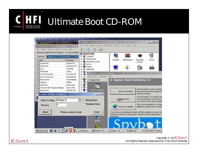The image size is (198, 153).
Task: Click the Search for Updates button
Action: (x=123, y=106)
